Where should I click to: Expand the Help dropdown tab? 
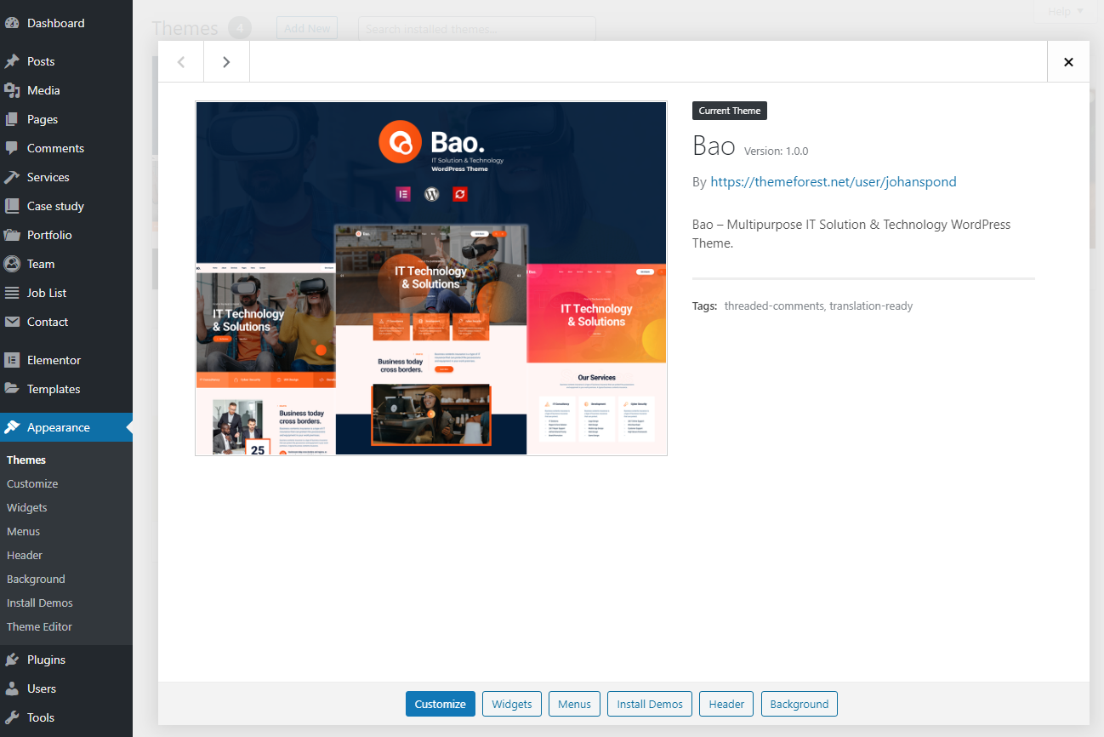coord(1066,11)
